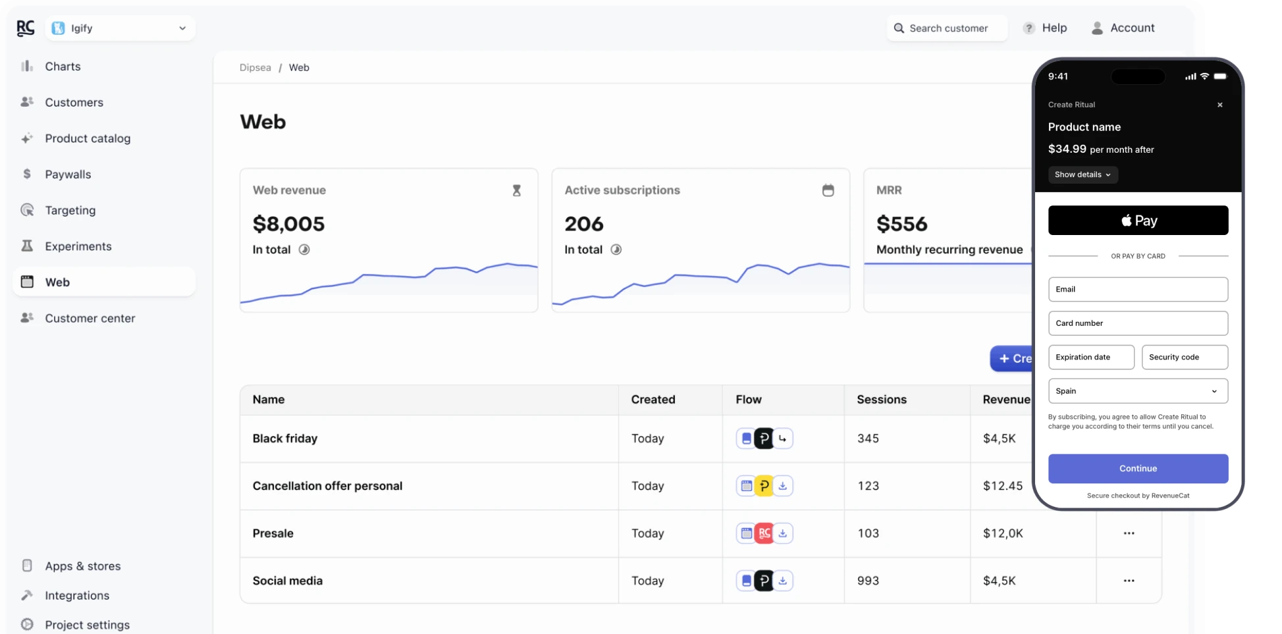Navigate to Paywalls
The width and height of the screenshot is (1282, 634).
pos(68,174)
